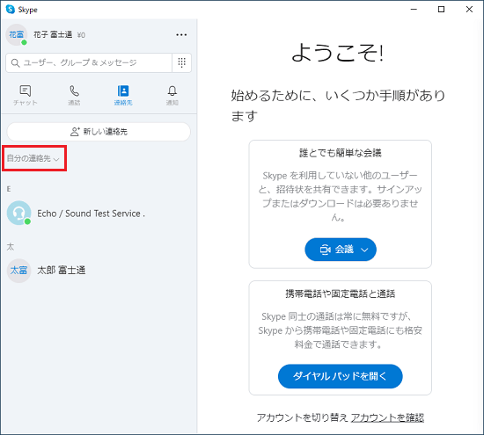The height and width of the screenshot is (435, 484).
Task: Open the 通知 notifications tab
Action: tap(172, 95)
